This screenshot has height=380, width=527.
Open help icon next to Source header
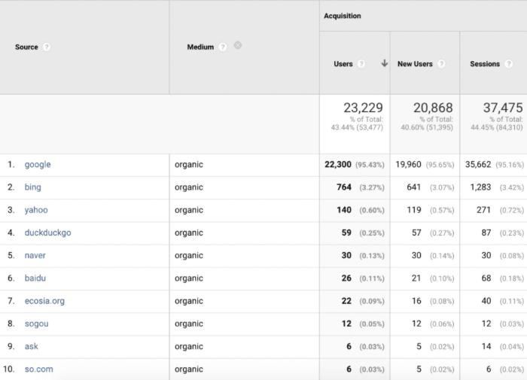pyautogui.click(x=47, y=47)
